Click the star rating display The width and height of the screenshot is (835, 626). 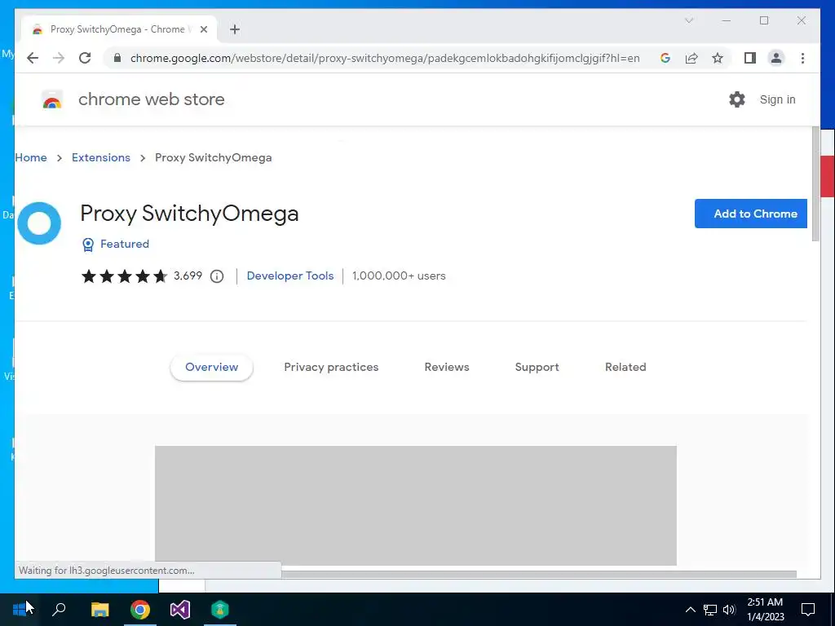tap(124, 276)
